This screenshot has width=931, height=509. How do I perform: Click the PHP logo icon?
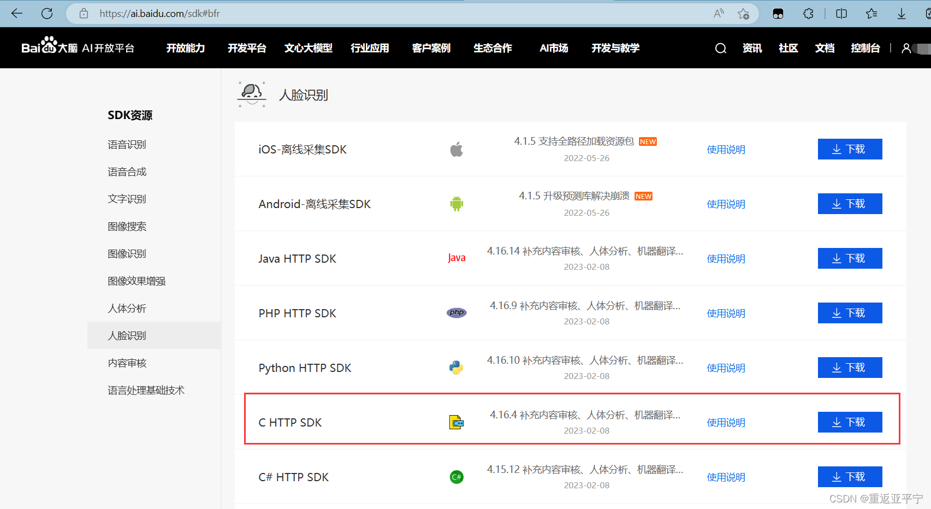pyautogui.click(x=456, y=312)
